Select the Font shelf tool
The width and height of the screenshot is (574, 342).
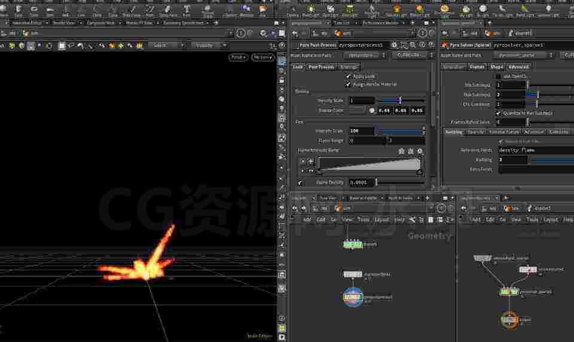[187, 10]
